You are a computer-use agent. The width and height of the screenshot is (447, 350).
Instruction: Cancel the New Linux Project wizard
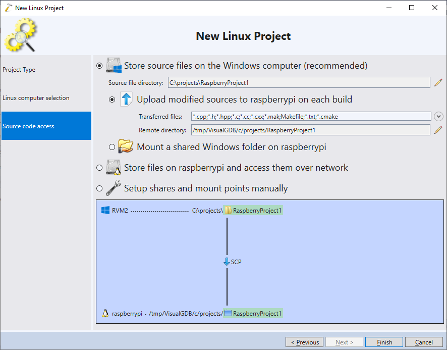coord(424,342)
